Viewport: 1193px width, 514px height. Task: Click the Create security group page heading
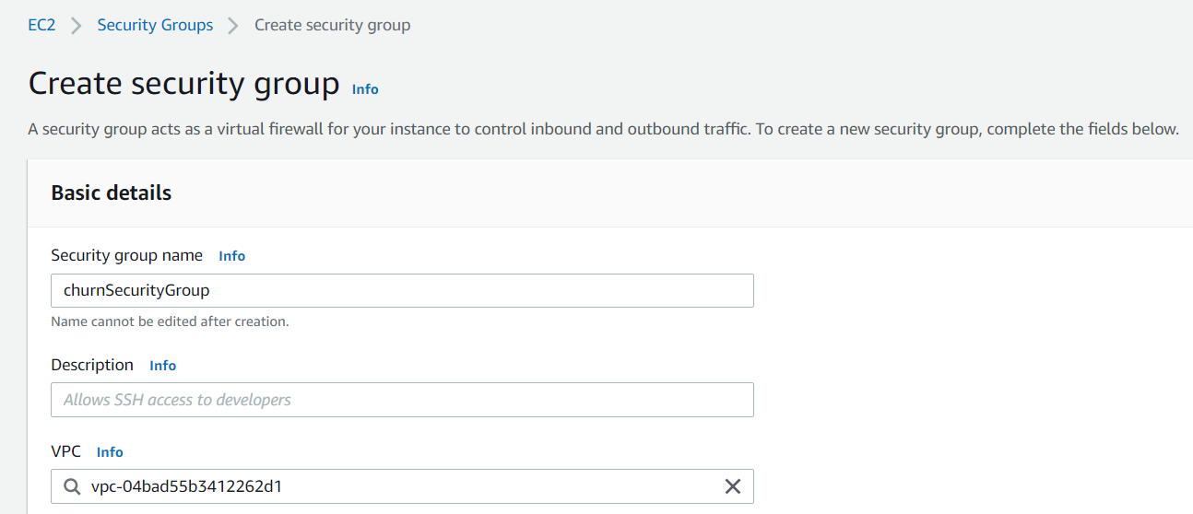(x=184, y=83)
